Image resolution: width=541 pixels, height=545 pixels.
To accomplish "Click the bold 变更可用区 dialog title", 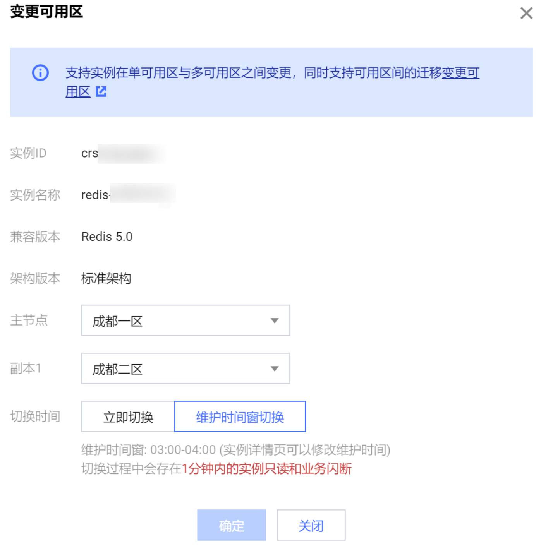I will (x=46, y=12).
